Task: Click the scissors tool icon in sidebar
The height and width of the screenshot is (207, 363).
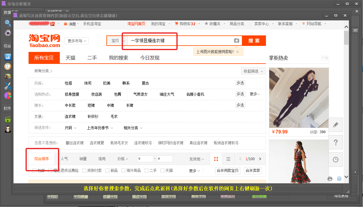Action: coord(8,86)
